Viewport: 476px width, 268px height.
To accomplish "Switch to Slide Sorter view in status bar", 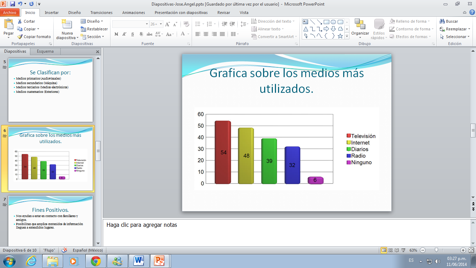I will (391, 250).
